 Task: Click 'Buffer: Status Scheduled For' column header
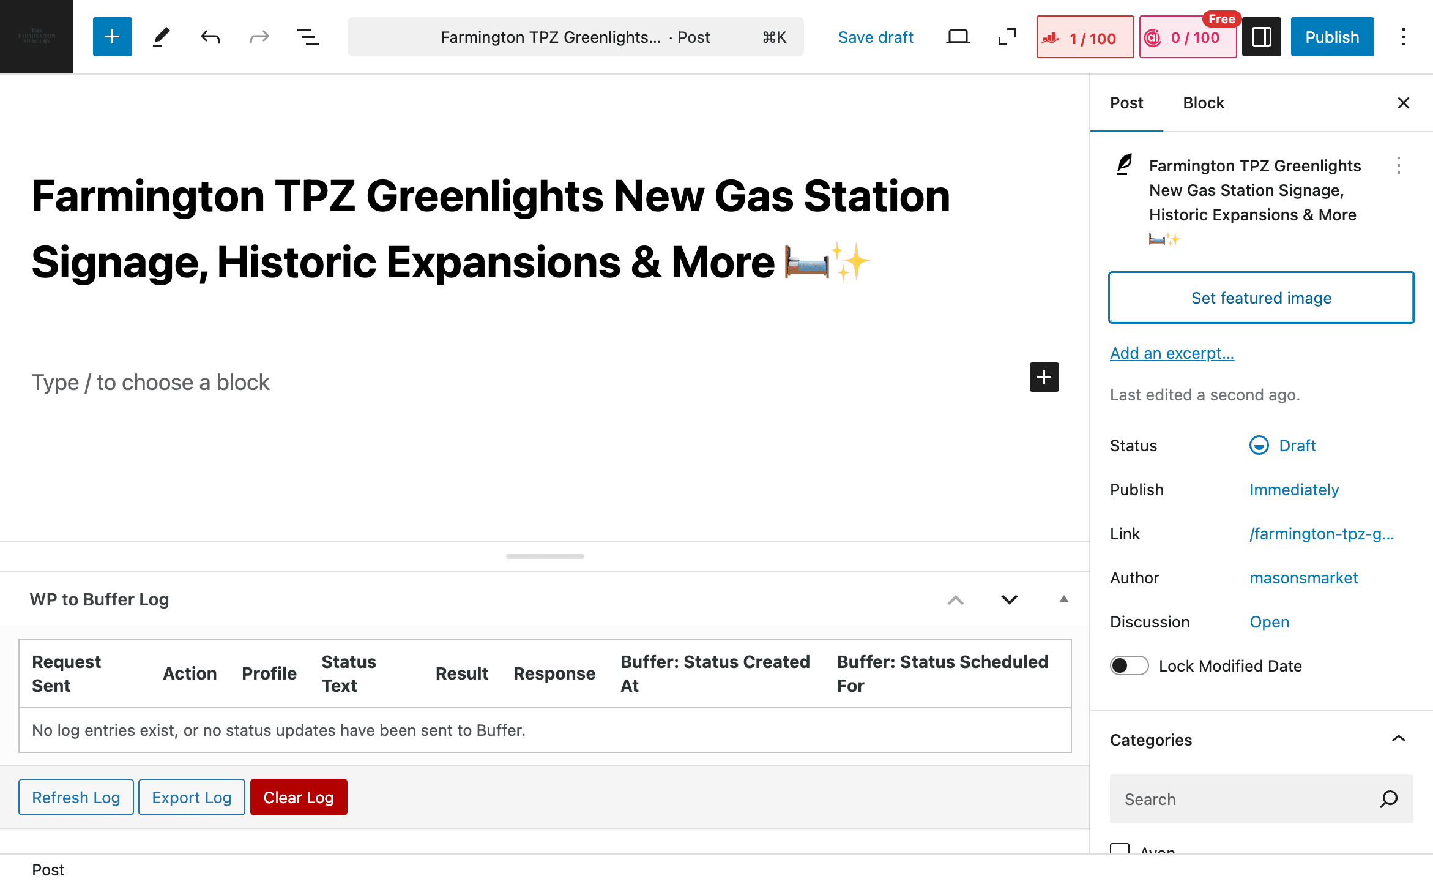click(942, 673)
